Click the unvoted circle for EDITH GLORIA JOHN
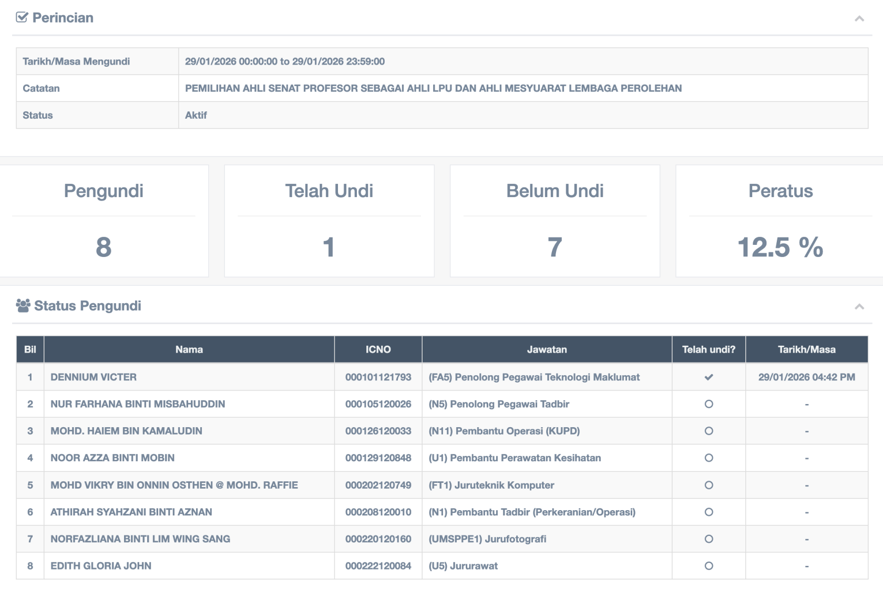Screen dimensions: 883x589 point(709,566)
